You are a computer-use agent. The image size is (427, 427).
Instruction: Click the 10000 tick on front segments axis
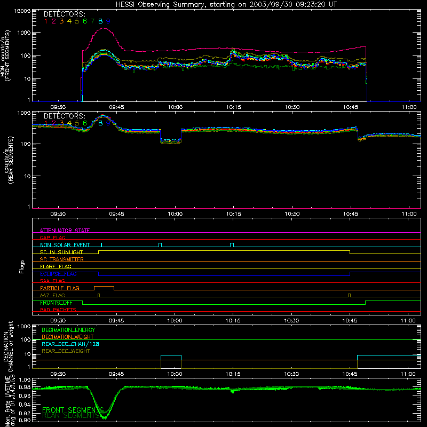(22, 11)
